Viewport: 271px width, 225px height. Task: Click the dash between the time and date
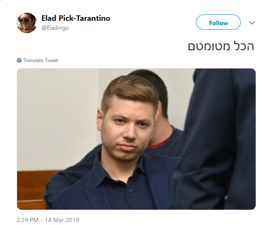(x=42, y=220)
